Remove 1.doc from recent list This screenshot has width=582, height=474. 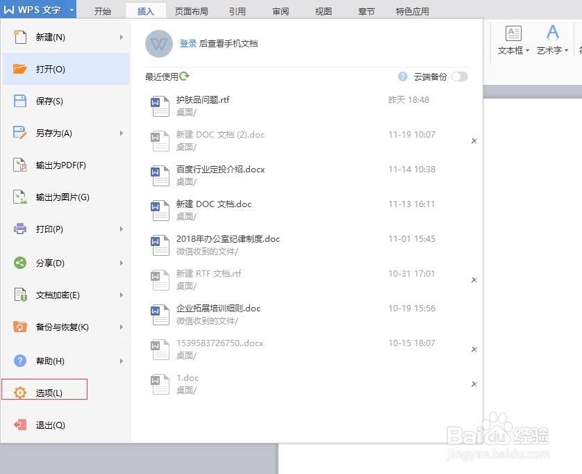coord(474,384)
